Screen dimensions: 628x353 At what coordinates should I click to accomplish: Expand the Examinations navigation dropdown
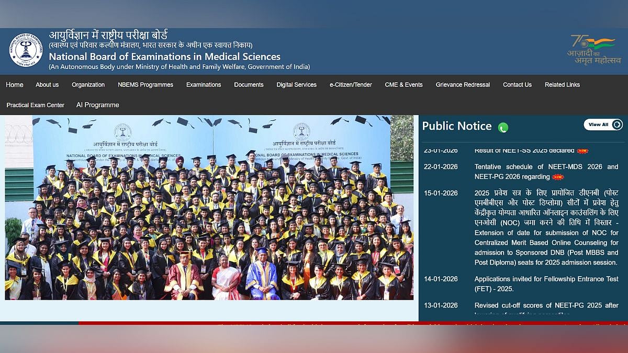pyautogui.click(x=204, y=85)
